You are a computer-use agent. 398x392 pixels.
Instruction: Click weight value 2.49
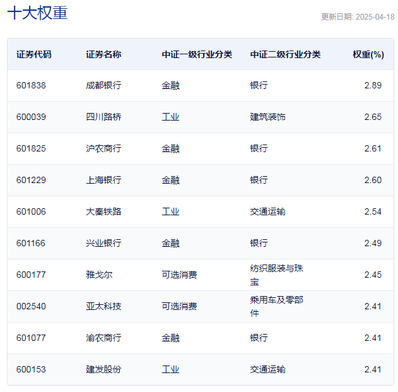point(373,243)
